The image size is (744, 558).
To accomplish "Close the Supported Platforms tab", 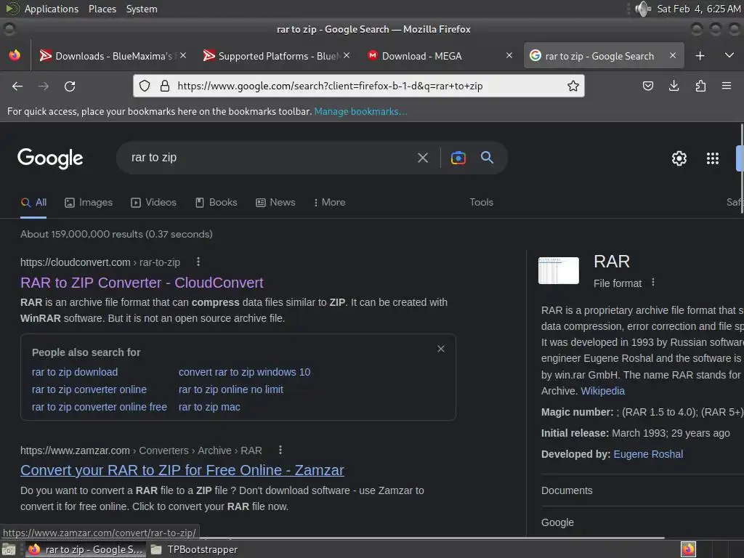I will coord(347,55).
